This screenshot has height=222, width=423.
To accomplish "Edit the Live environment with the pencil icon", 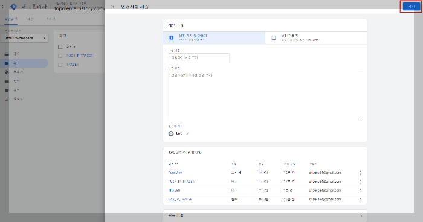I will click(187, 133).
